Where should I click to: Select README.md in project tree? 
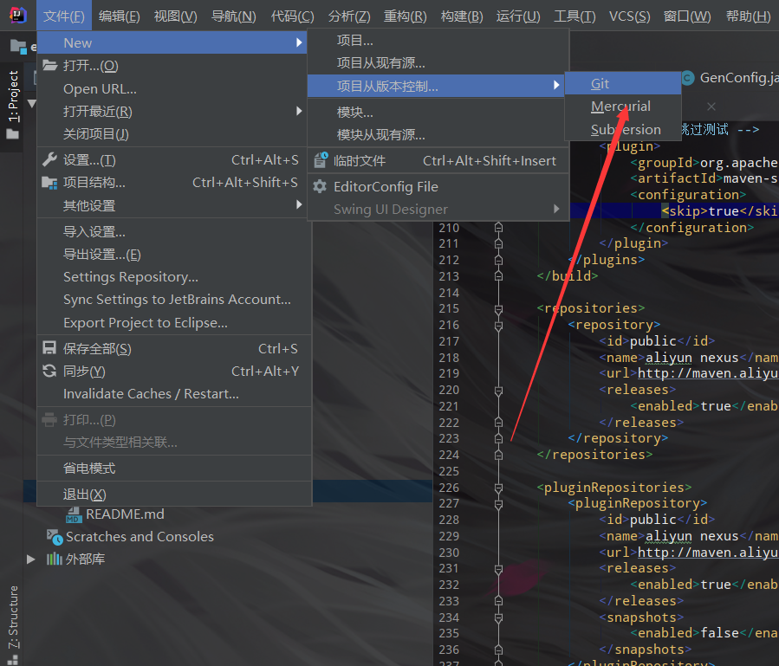[125, 514]
